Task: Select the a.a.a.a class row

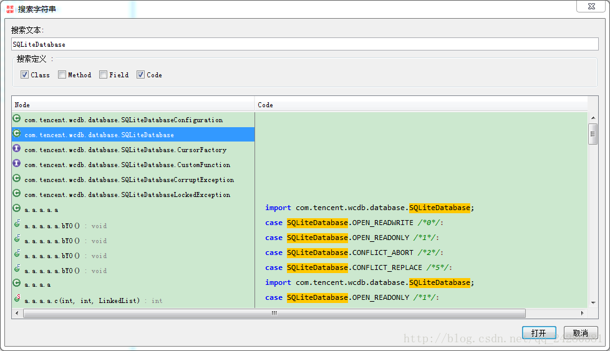Action: [x=133, y=284]
